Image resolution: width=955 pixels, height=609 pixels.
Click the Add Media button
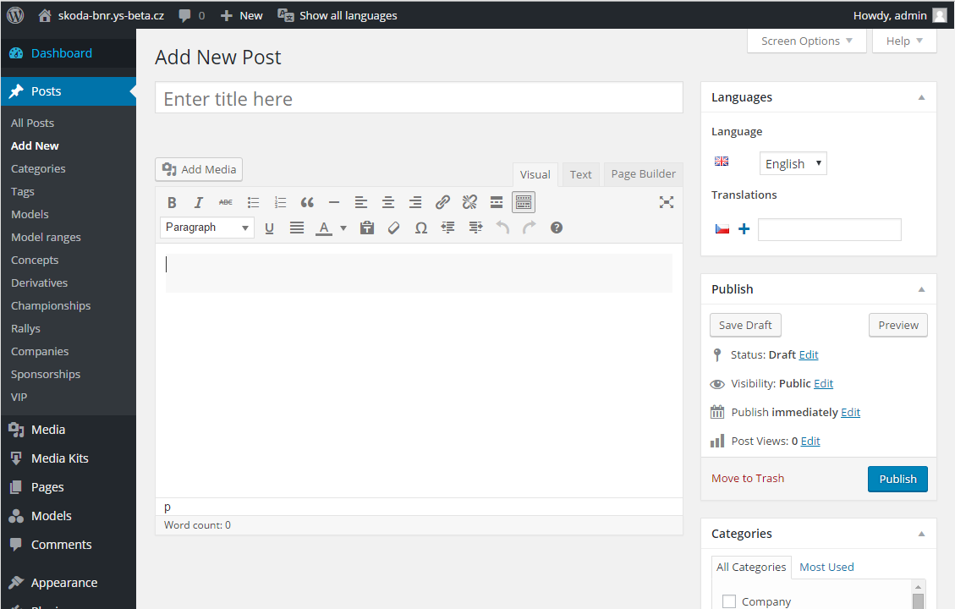(199, 169)
